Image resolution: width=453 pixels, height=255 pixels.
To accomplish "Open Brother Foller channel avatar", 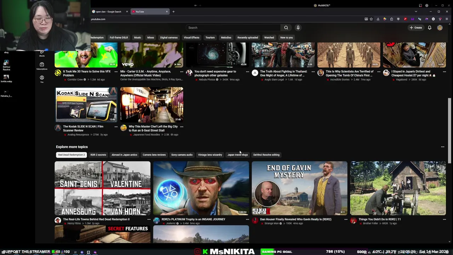I will point(353,221).
